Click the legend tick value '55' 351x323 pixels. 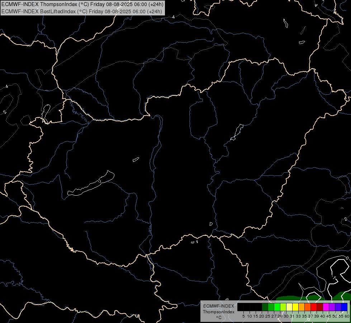[x=341, y=316]
